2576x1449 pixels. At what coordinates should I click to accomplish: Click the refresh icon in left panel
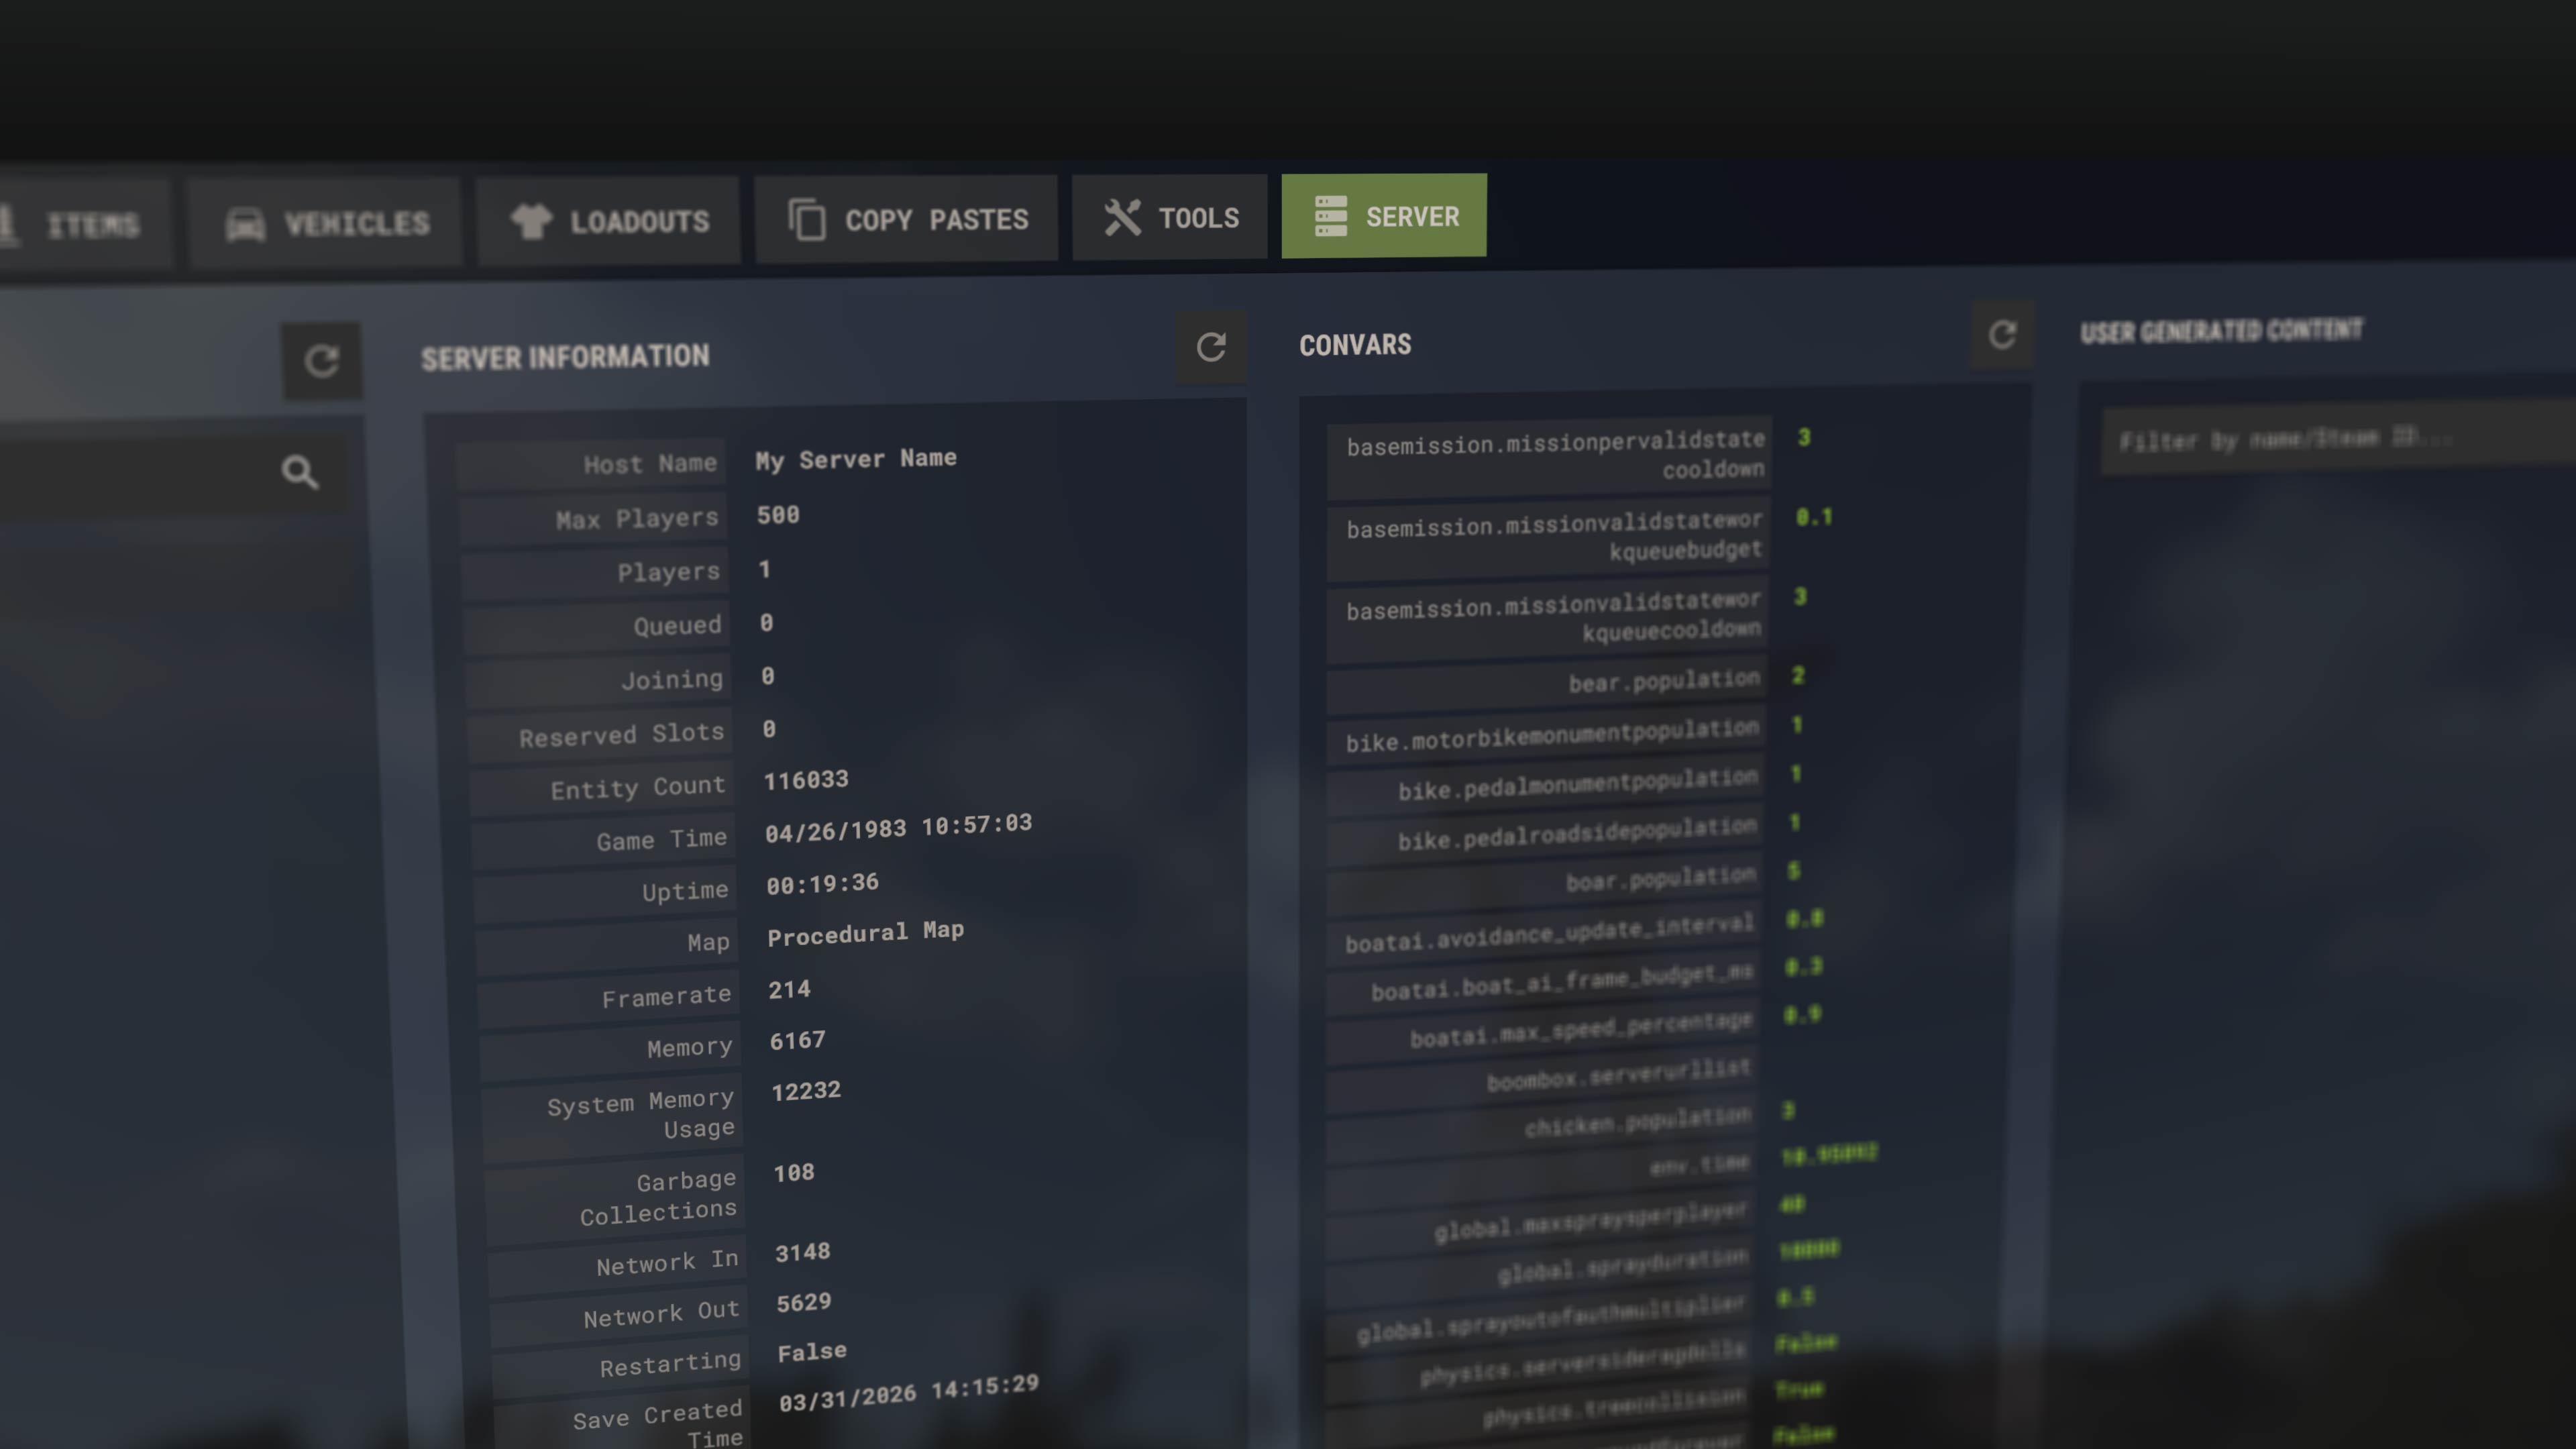click(x=321, y=361)
